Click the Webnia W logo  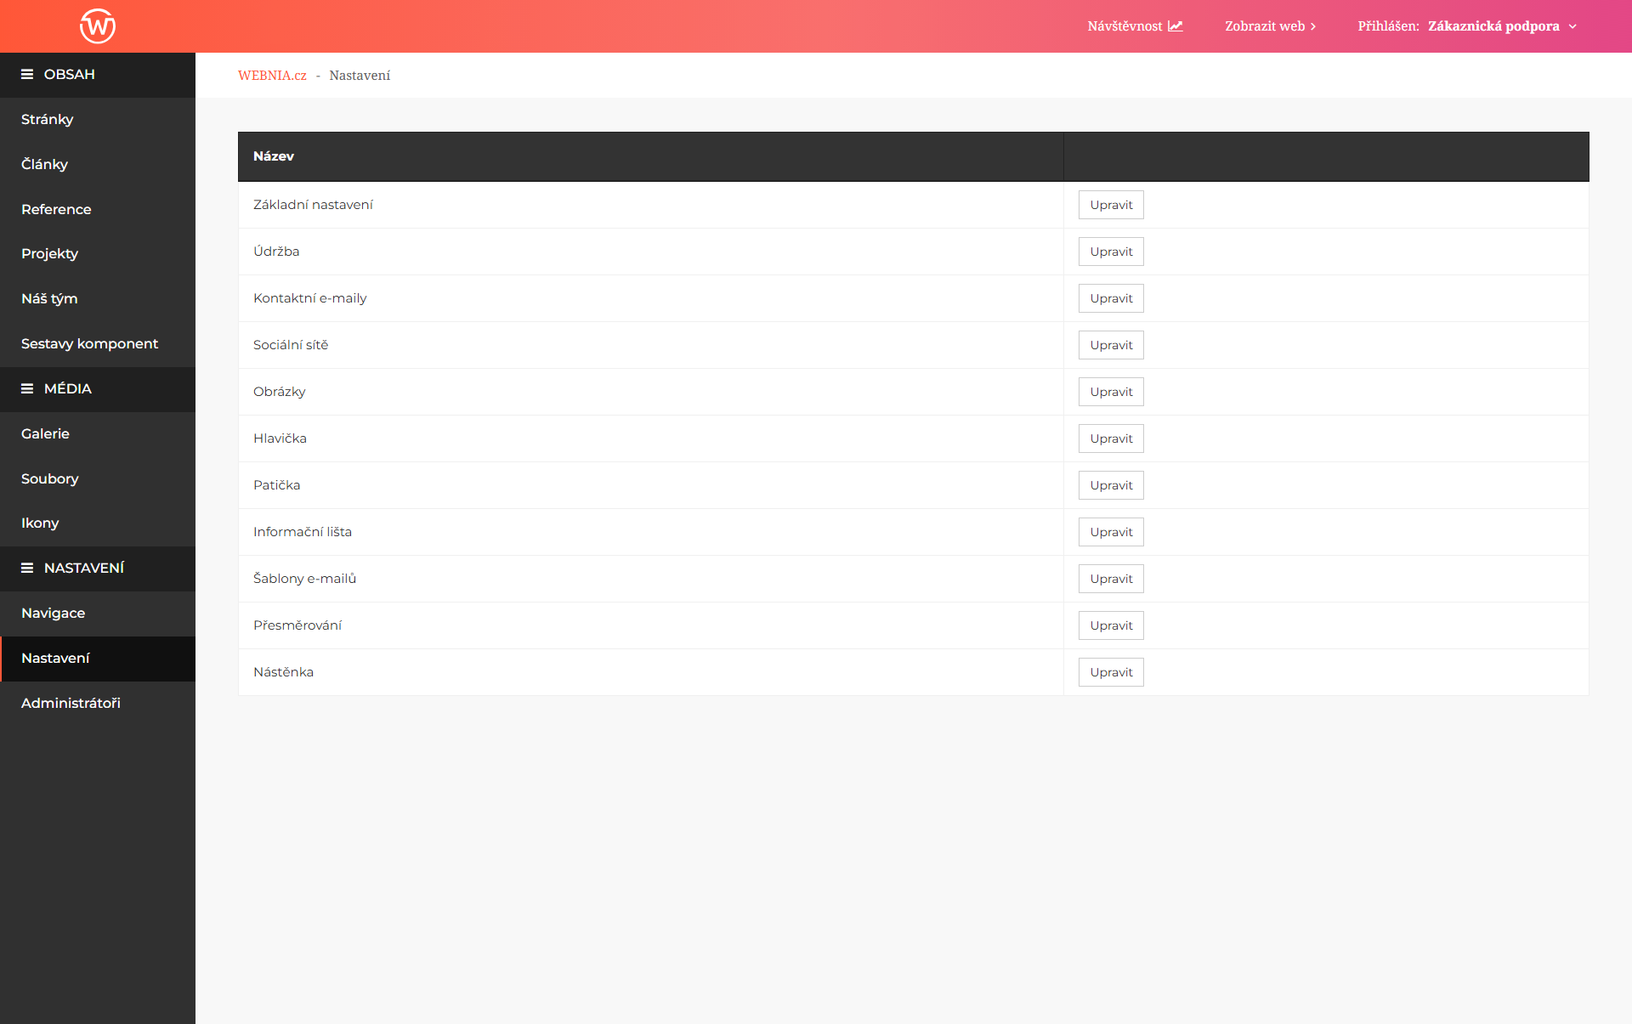[x=98, y=26]
